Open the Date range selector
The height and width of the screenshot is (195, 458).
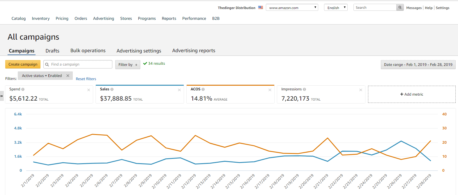point(418,65)
